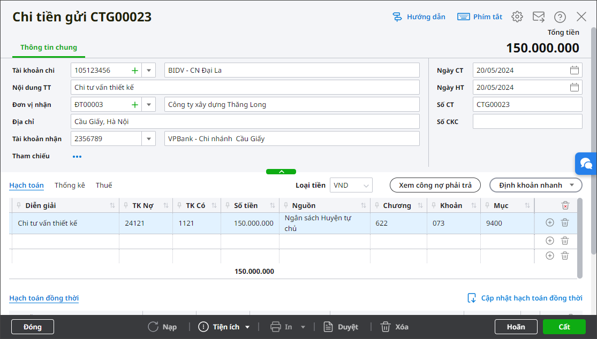
Task: Open the settings gear icon
Action: [x=517, y=17]
